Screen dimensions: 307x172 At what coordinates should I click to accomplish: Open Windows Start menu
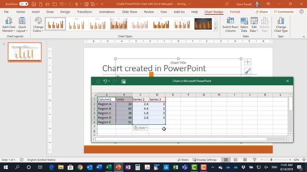(5, 167)
